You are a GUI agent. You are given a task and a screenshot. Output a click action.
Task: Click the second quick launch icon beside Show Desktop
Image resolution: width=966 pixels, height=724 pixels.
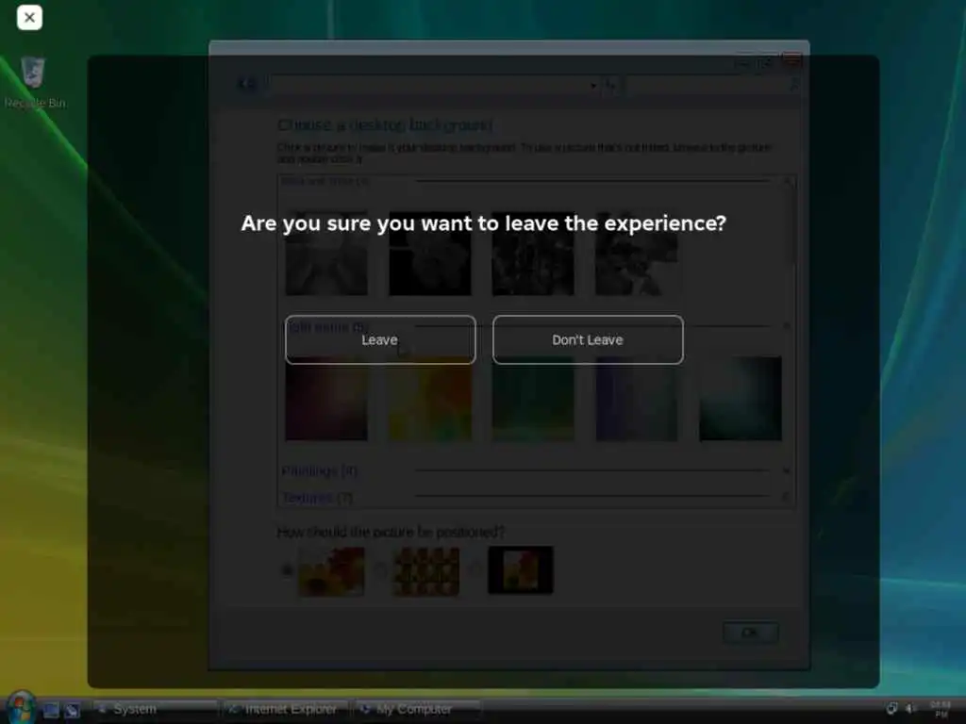pos(72,710)
